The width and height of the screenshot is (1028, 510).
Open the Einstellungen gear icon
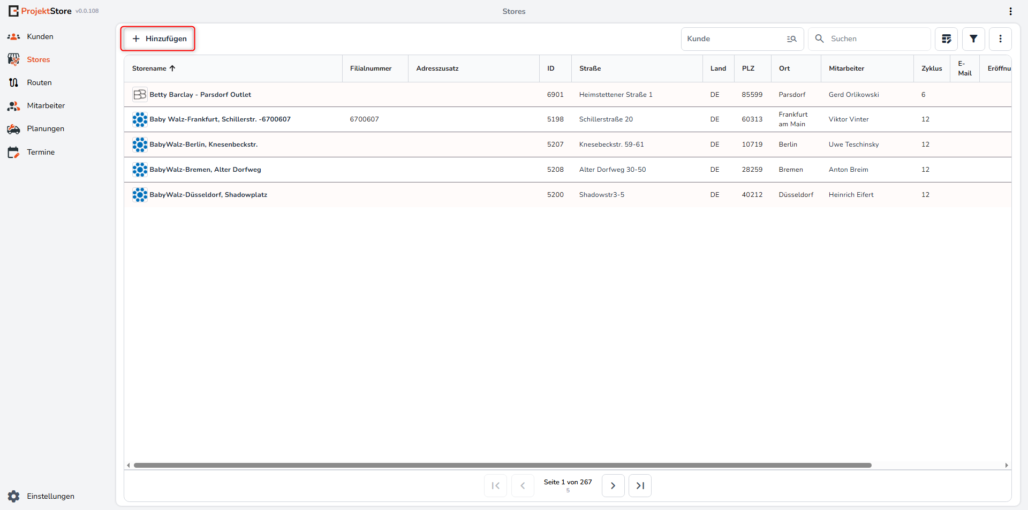tap(13, 496)
